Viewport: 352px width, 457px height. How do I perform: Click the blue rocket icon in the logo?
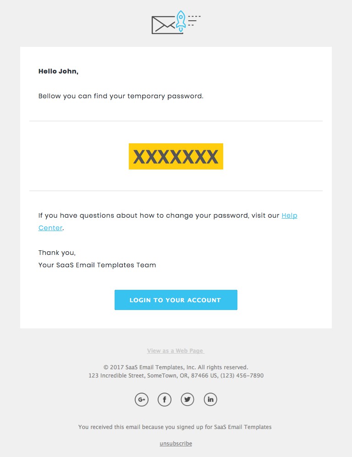click(x=181, y=21)
